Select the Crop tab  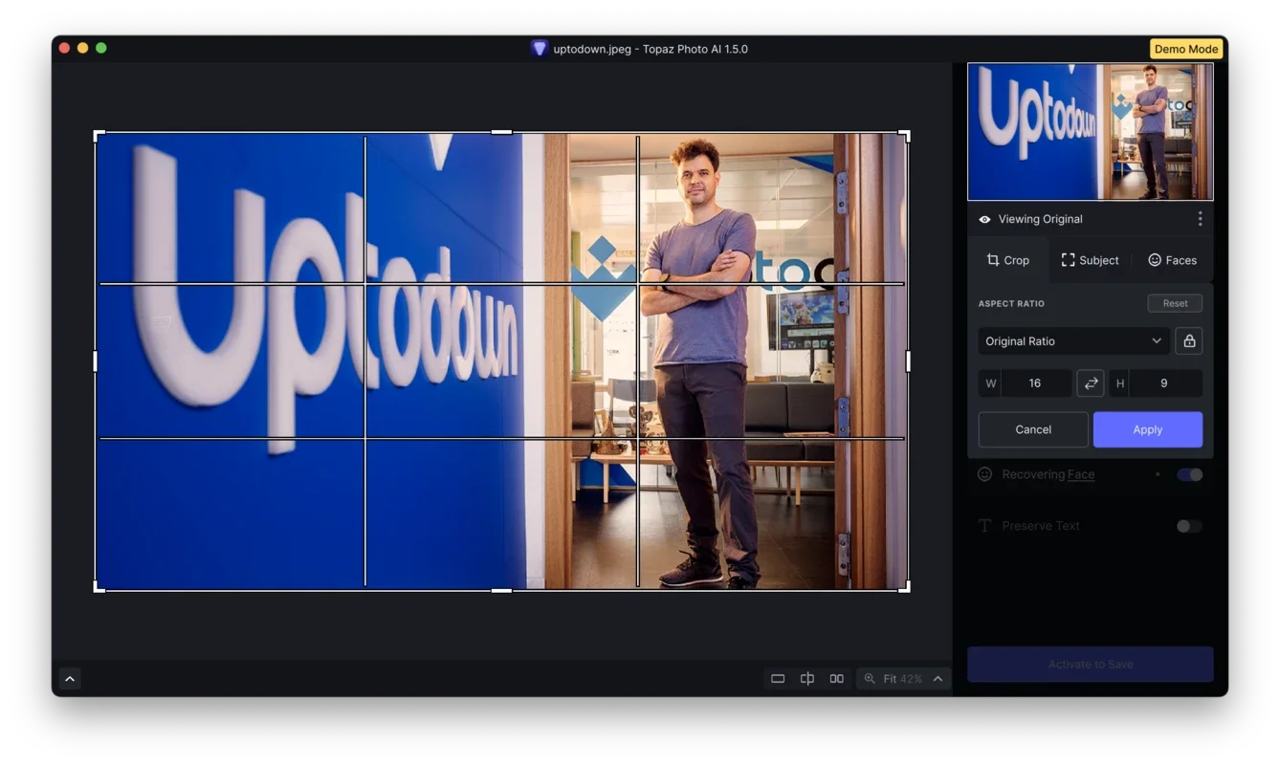pyautogui.click(x=1007, y=260)
